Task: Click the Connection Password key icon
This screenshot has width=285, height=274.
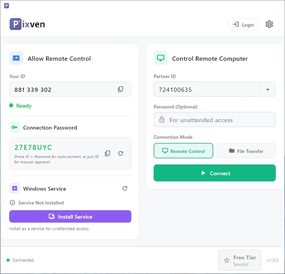Action: click(x=15, y=127)
